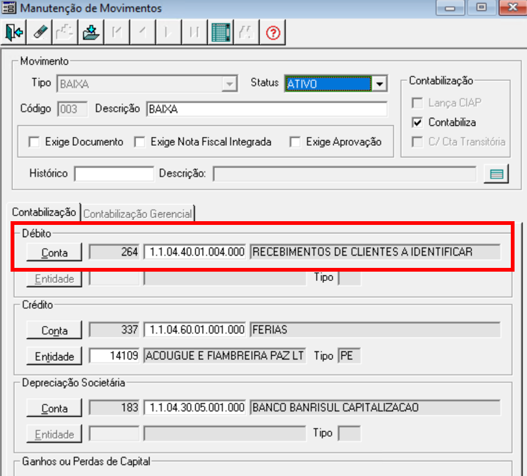Click the save download-tray toolbar icon
This screenshot has width=527, height=476.
pos(91,32)
